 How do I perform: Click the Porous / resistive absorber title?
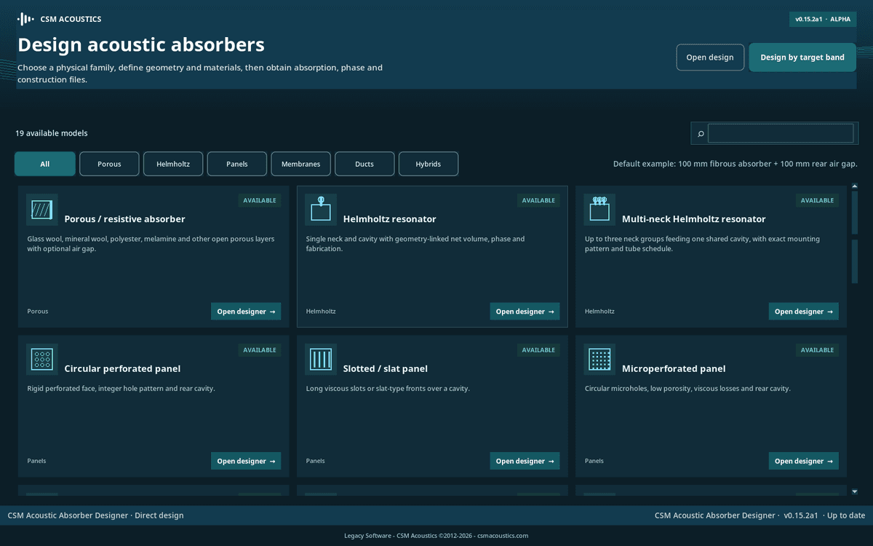(125, 219)
